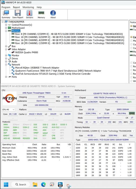Viewport: 136px width, 189px height.
Task: Open File Explorer from taskbar
Action: pyautogui.click(x=35, y=184)
